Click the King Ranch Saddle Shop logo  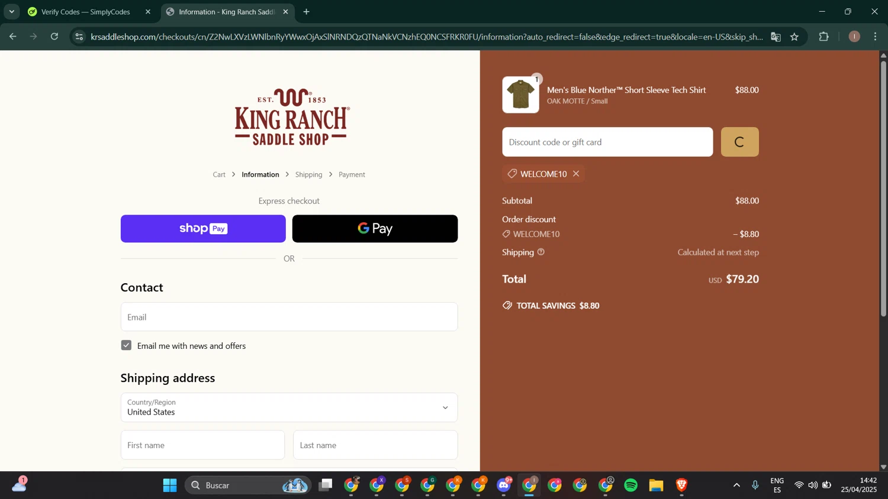pos(292,117)
